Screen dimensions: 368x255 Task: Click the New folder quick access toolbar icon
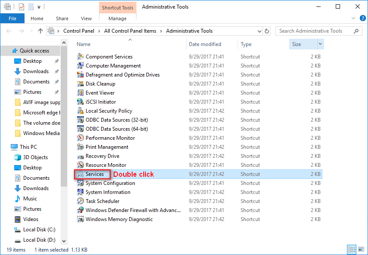click(31, 7)
